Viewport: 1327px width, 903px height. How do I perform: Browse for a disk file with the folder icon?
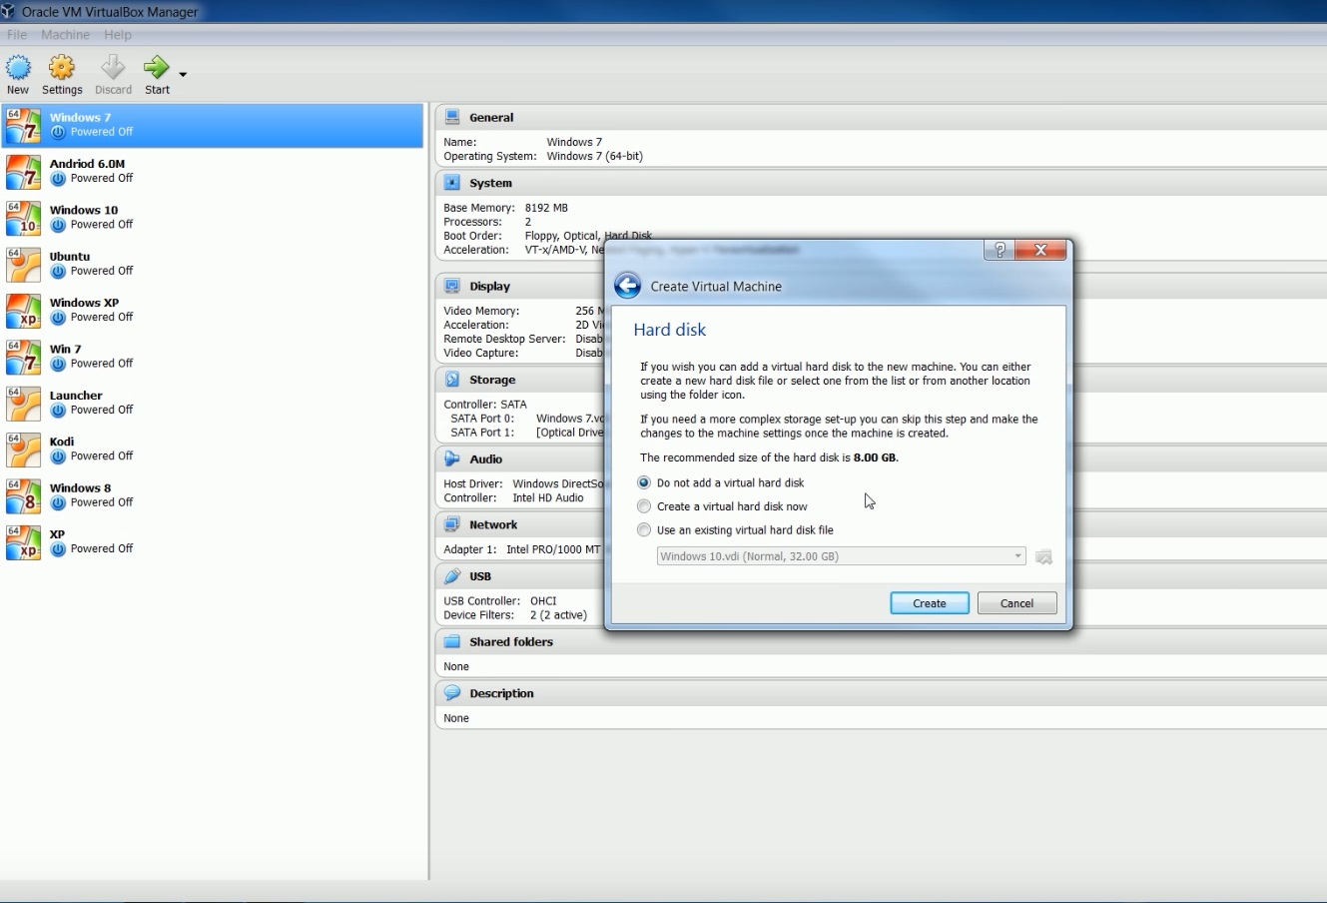coord(1043,556)
